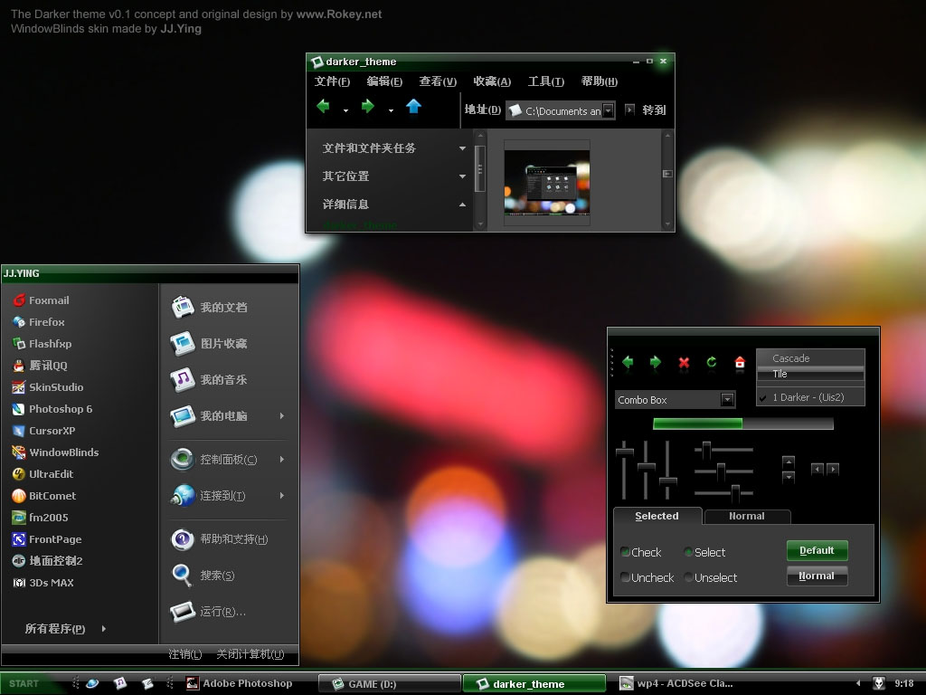926x695 pixels.
Task: Open 运行 dialog from the start menu
Action: [x=209, y=612]
